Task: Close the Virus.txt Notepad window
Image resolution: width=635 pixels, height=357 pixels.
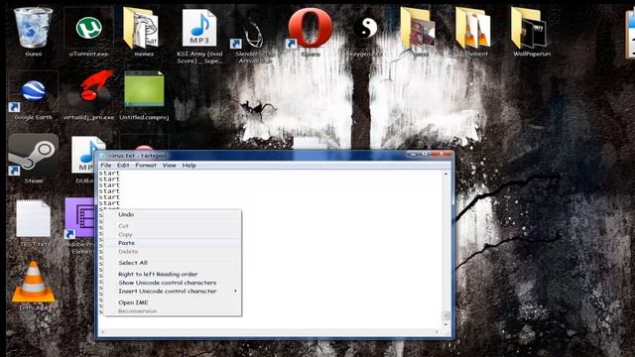Action: [x=441, y=154]
